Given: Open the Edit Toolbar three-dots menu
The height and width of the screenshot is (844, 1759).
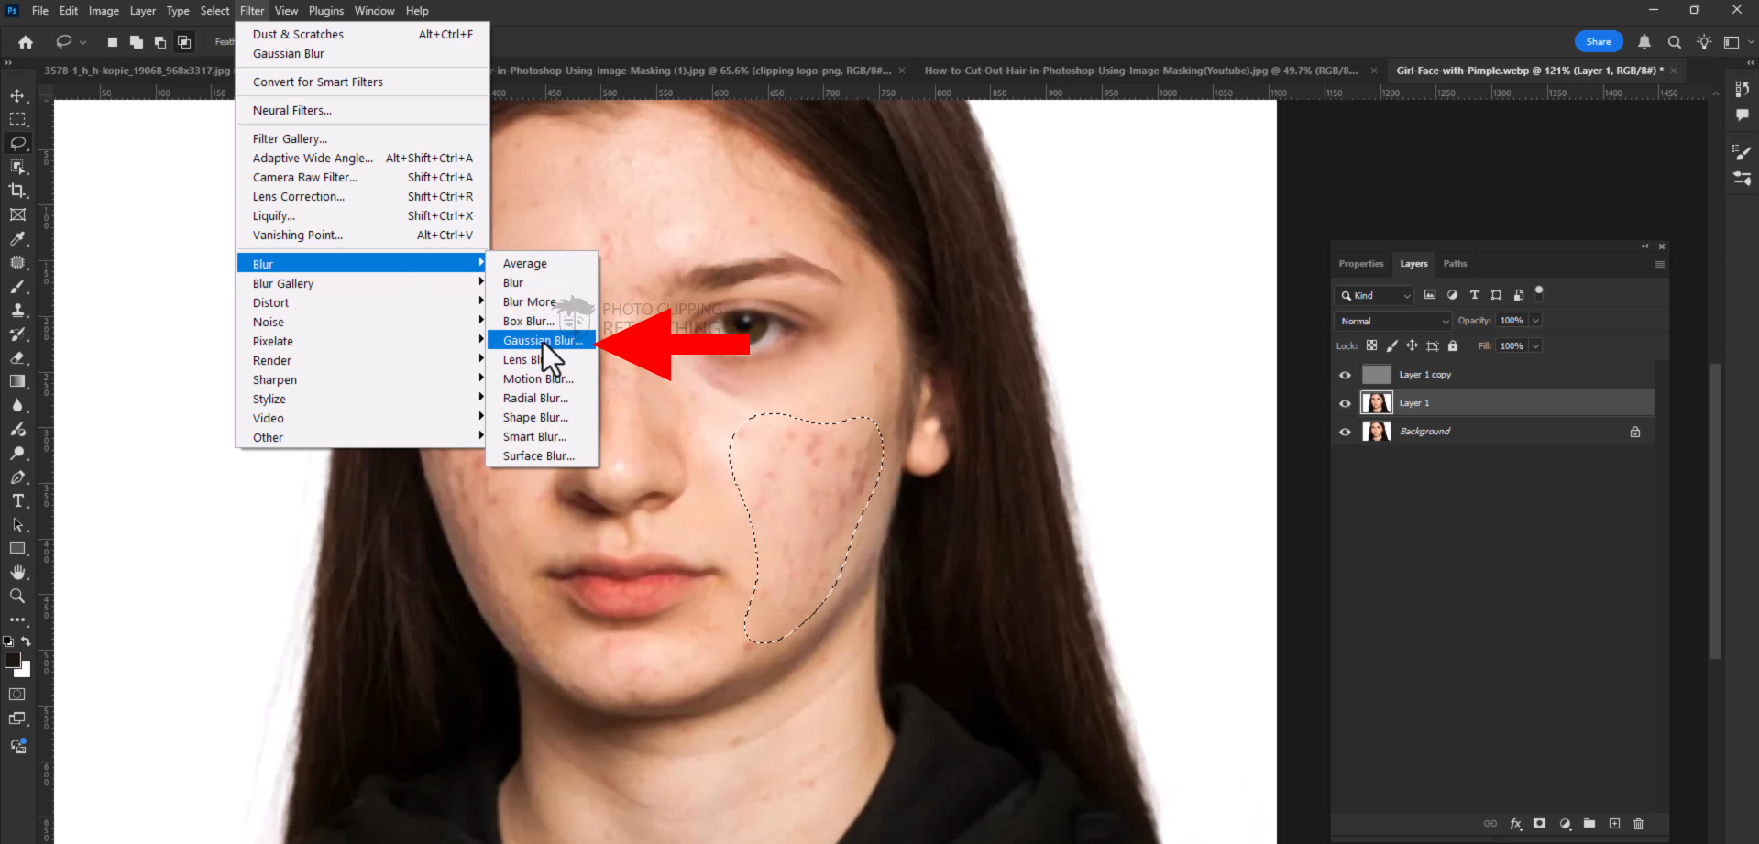Looking at the screenshot, I should tap(17, 619).
